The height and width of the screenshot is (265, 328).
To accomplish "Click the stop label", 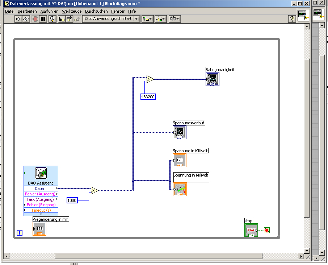I will click(248, 220).
